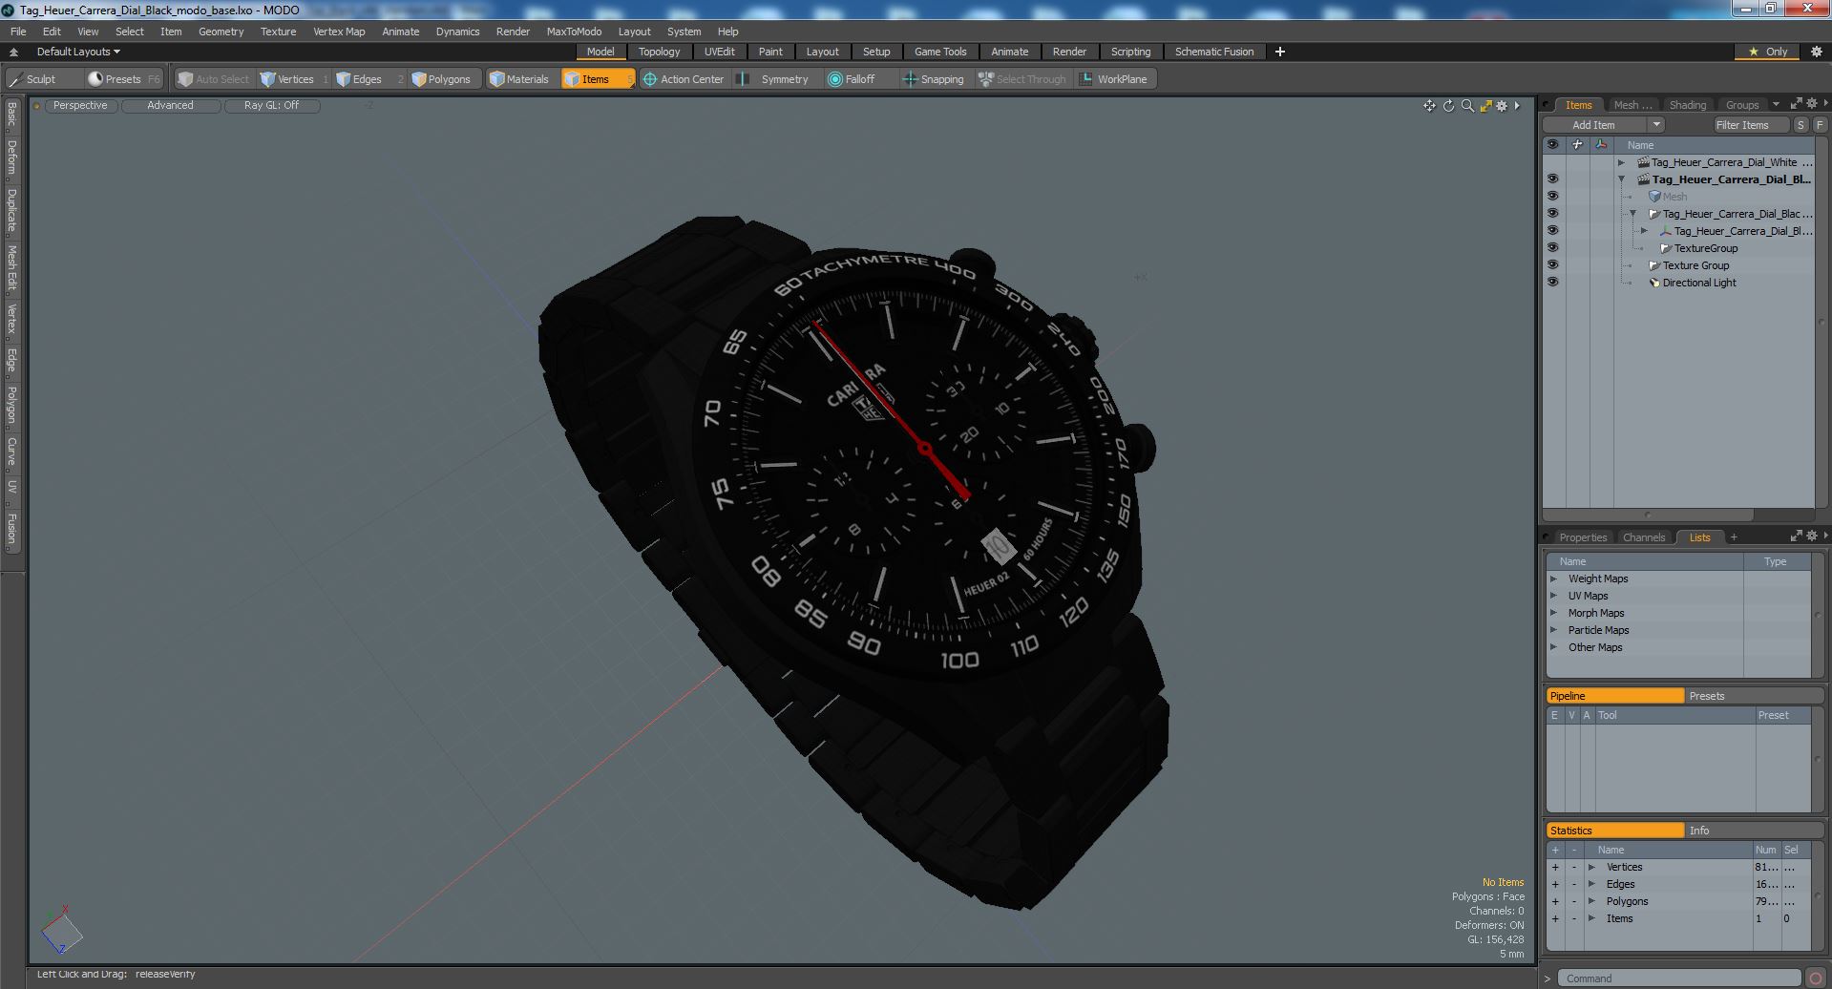Open the viewport settings gear
The image size is (1832, 989).
(1502, 106)
